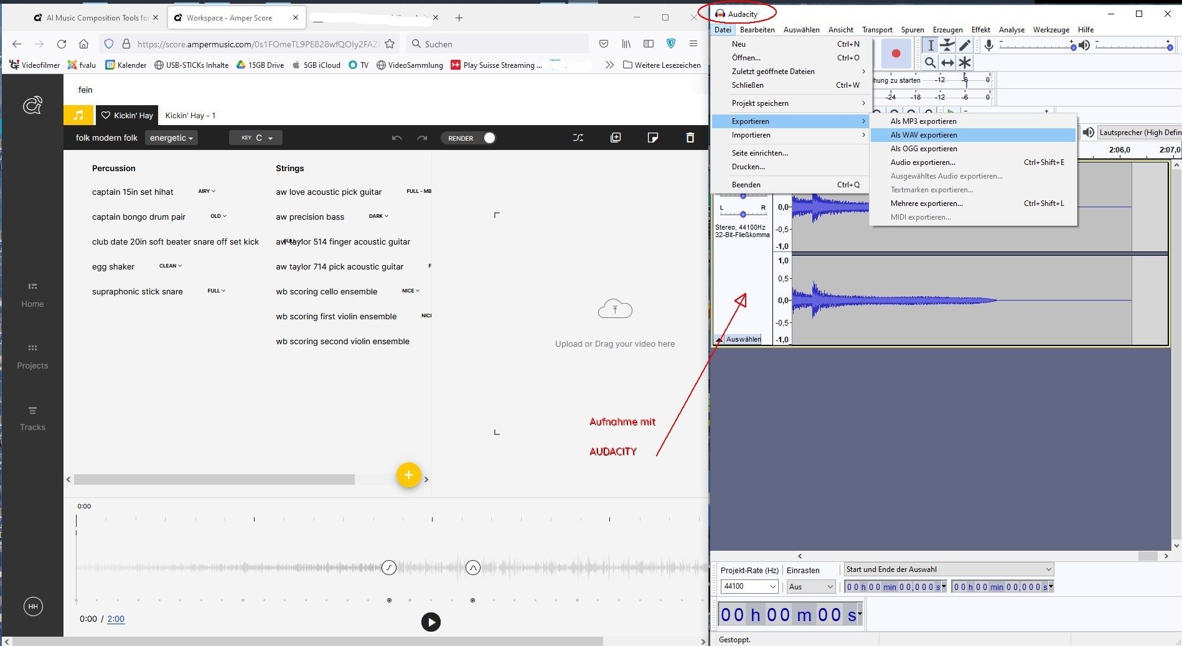Click the trash delete icon in Amper
The width and height of the screenshot is (1182, 646).
pyautogui.click(x=690, y=138)
